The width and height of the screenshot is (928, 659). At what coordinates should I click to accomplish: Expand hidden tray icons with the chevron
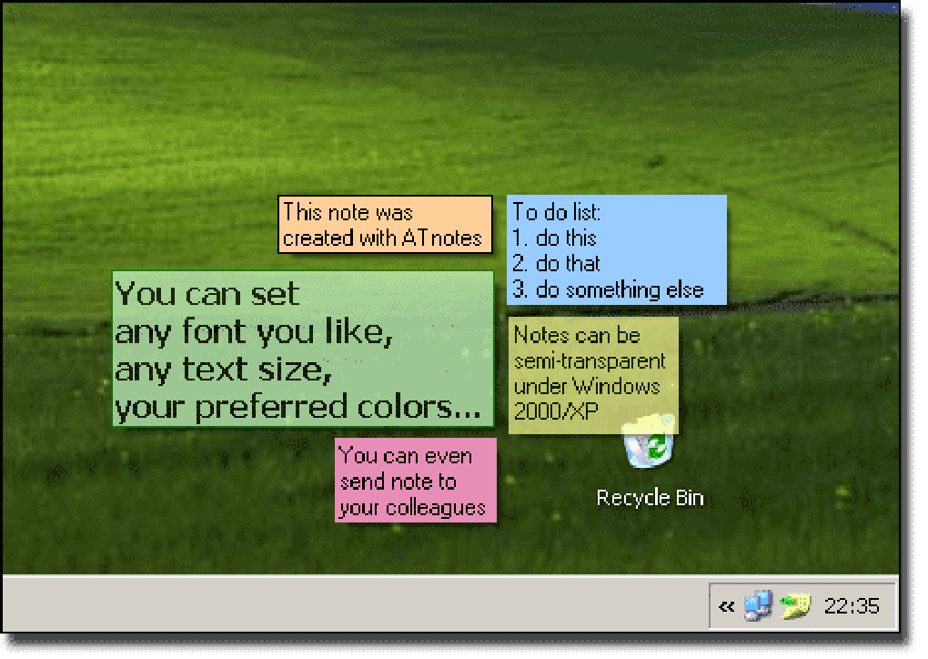click(726, 606)
